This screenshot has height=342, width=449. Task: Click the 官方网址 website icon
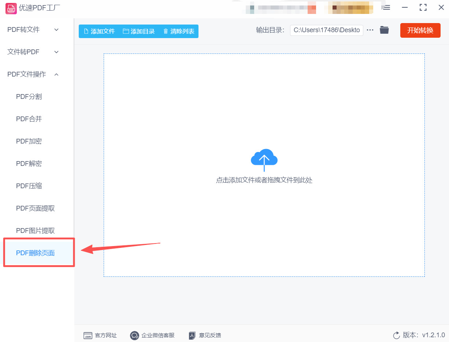88,335
